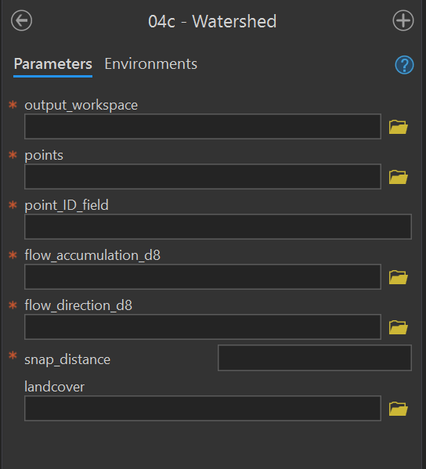Open the blue help question mark

(404, 65)
